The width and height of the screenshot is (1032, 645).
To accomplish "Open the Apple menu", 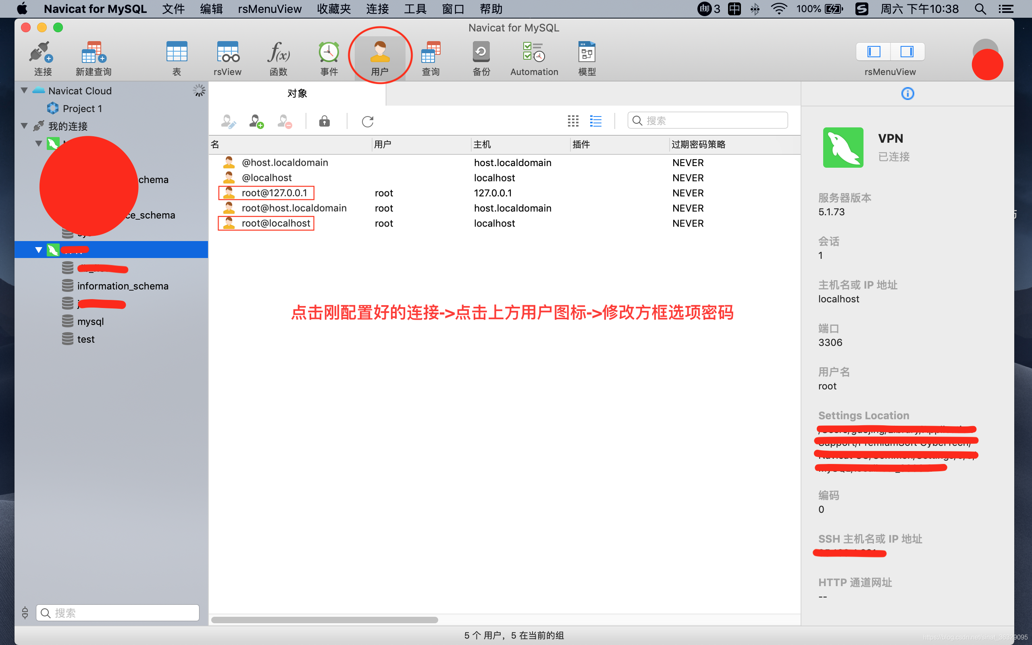I will (x=22, y=9).
